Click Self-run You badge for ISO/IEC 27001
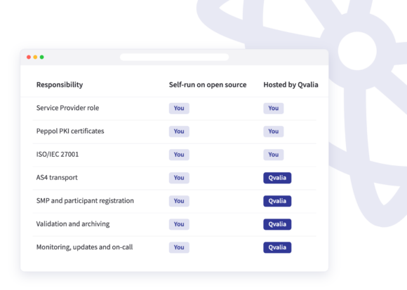Viewport: 407px width, 290px height. point(179,155)
